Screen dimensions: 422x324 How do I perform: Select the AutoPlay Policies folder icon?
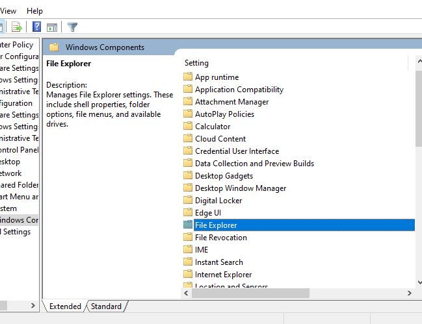(188, 114)
